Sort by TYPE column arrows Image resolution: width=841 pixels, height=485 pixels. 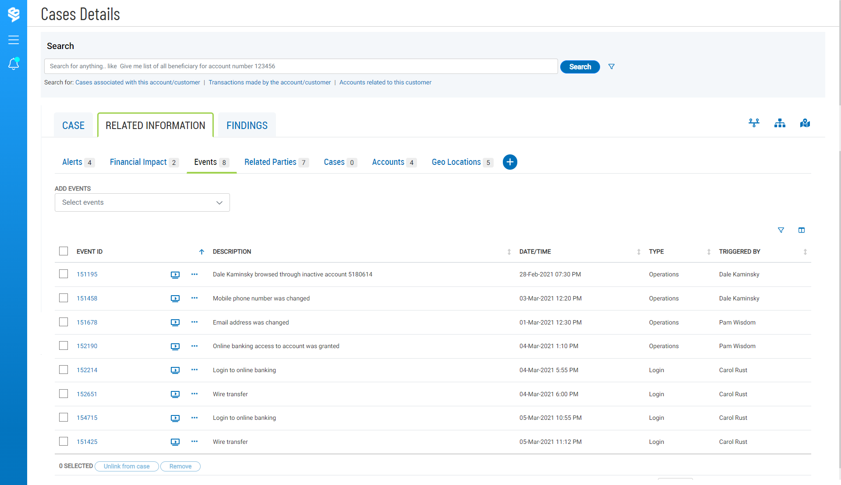click(x=709, y=252)
